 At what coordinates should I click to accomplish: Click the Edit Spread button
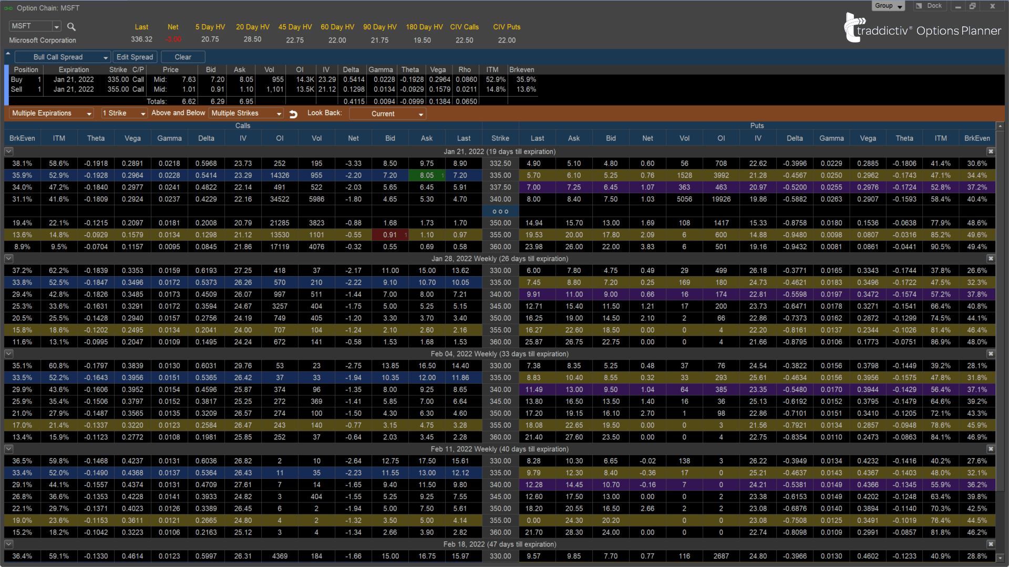[135, 57]
